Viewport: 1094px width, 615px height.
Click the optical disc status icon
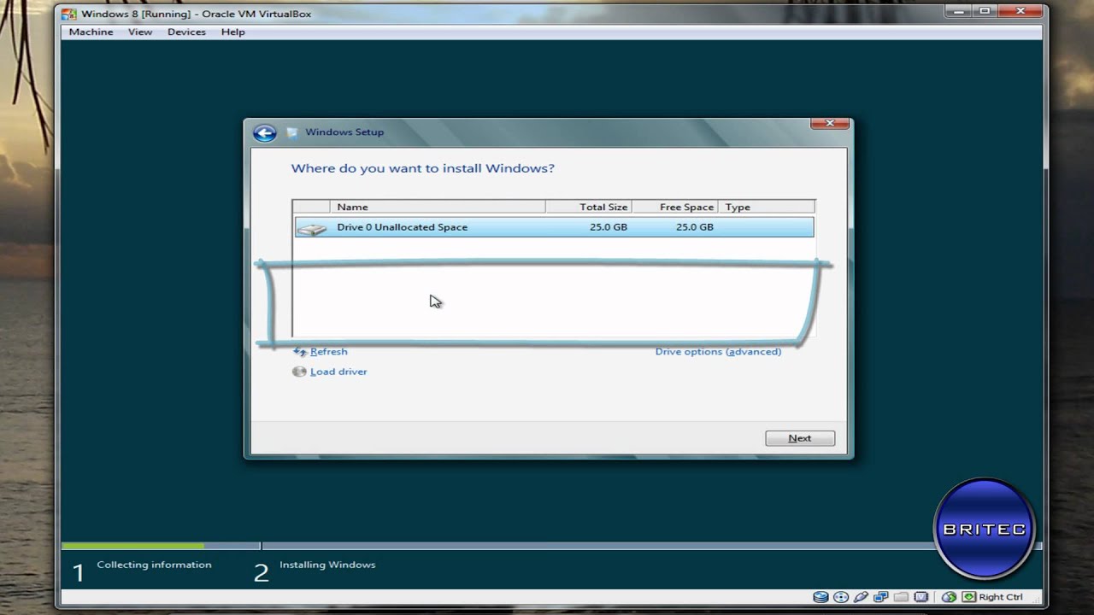point(841,597)
